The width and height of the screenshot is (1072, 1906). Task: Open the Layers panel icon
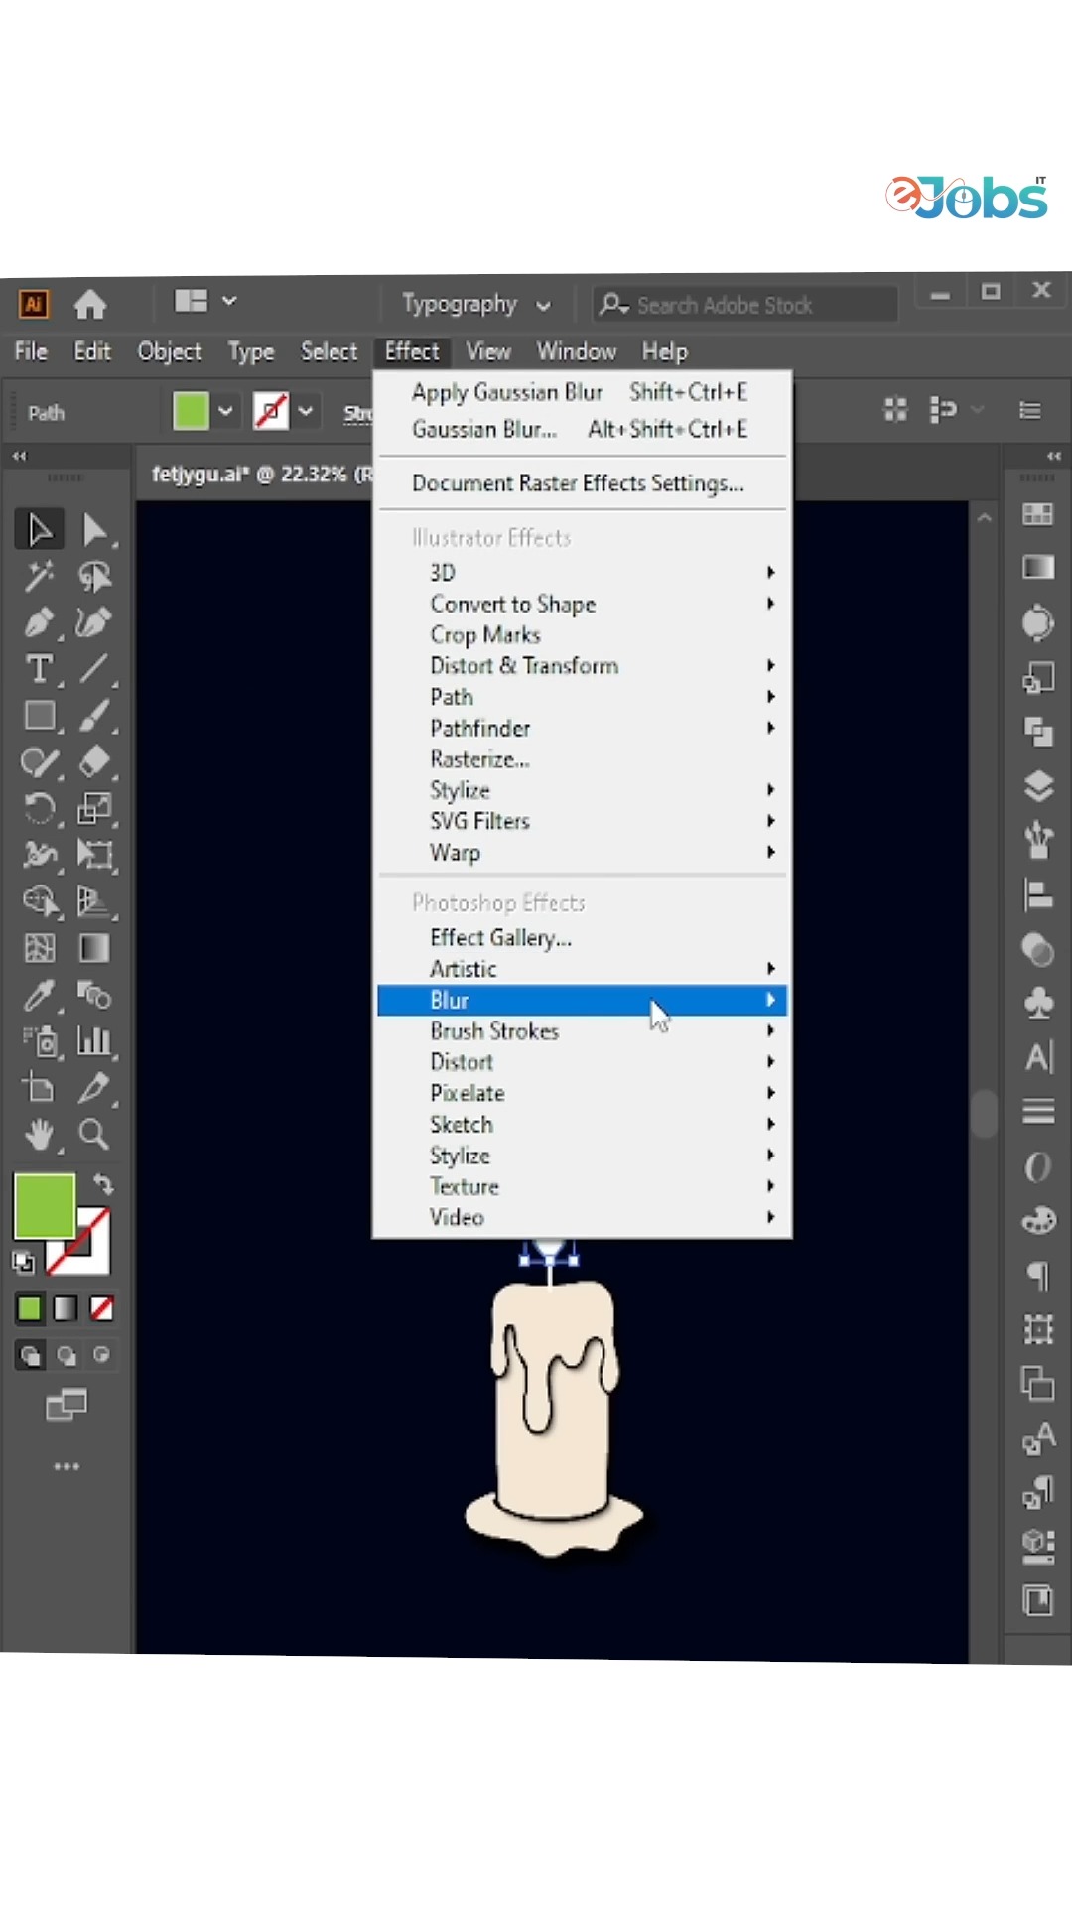(x=1038, y=786)
